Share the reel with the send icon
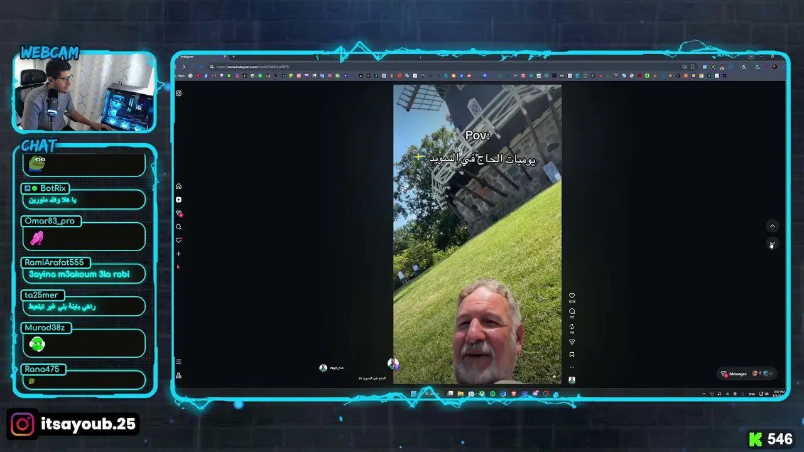The image size is (804, 452). (572, 342)
